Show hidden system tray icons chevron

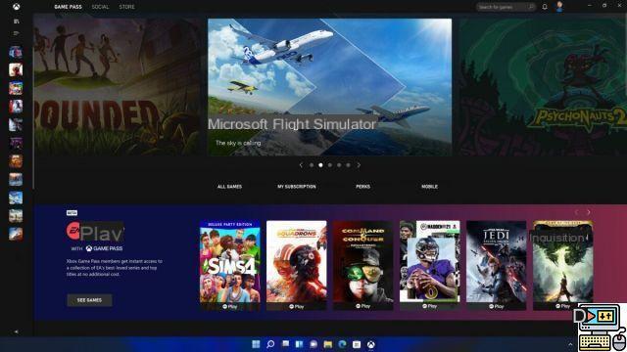[x=570, y=344]
